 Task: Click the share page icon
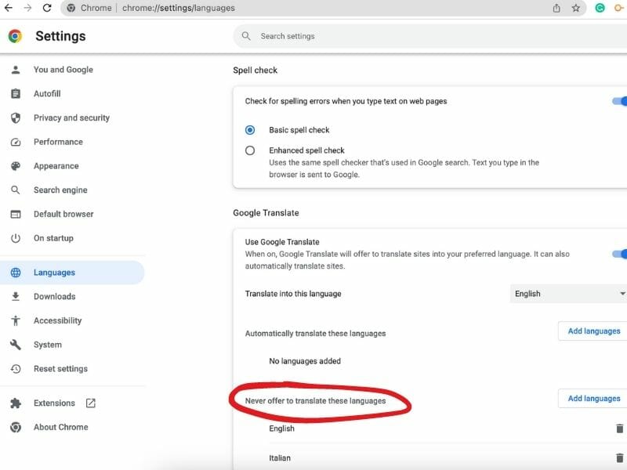click(556, 8)
